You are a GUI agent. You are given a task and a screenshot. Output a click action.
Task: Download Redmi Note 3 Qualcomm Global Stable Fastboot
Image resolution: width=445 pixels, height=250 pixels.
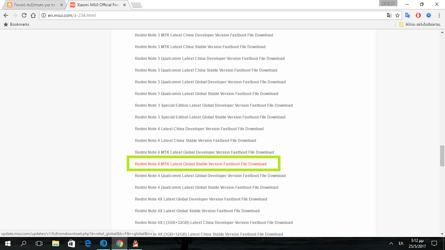207,94
